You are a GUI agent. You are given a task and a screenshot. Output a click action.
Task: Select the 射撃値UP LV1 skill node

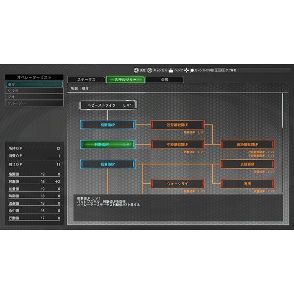point(107,145)
